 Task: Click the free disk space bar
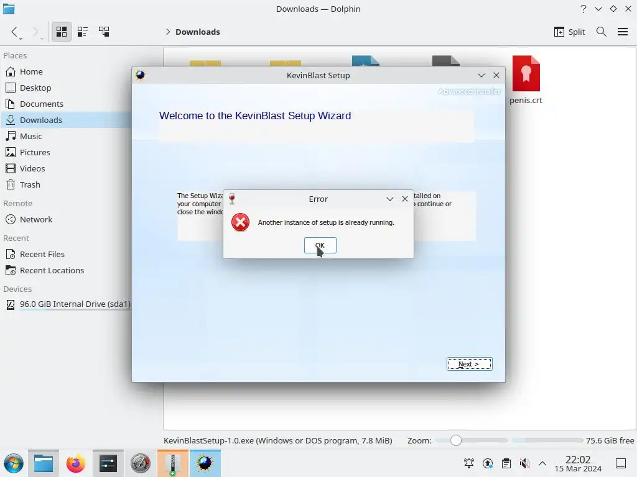coord(547,440)
